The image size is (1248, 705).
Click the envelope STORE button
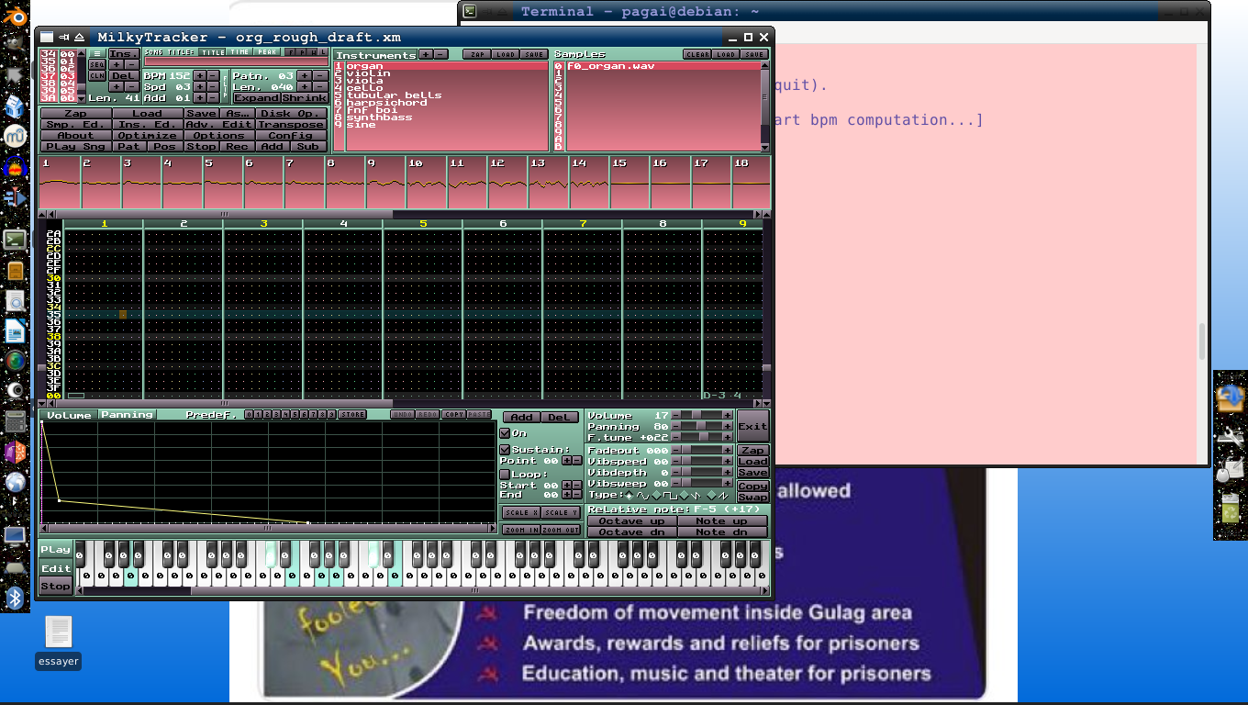click(x=352, y=415)
